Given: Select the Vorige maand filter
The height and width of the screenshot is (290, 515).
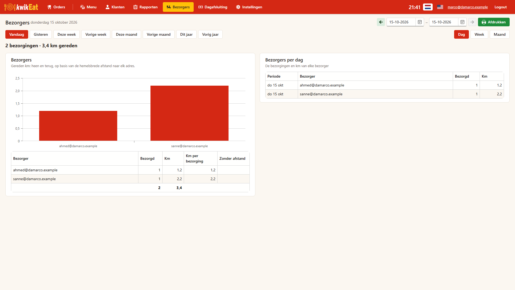Looking at the screenshot, I should click(x=159, y=34).
